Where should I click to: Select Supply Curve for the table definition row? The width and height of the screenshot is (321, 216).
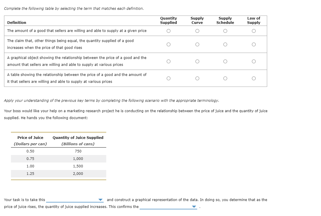point(197,78)
